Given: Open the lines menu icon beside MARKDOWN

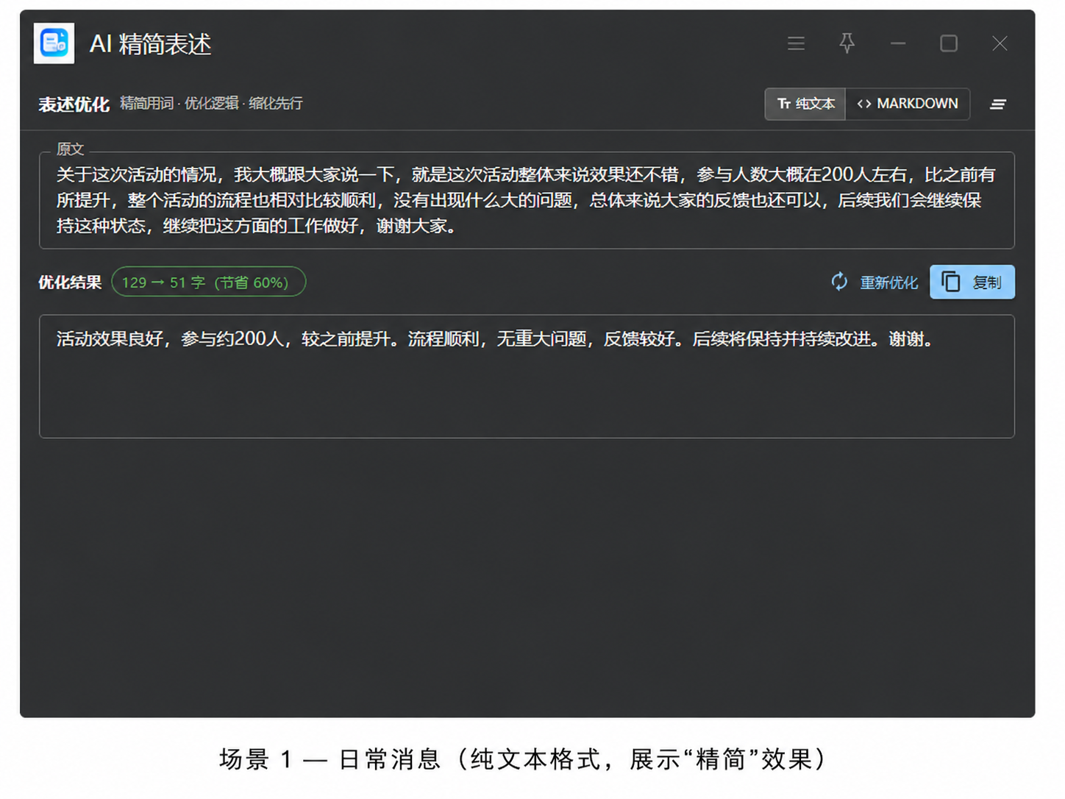Looking at the screenshot, I should click(x=998, y=104).
